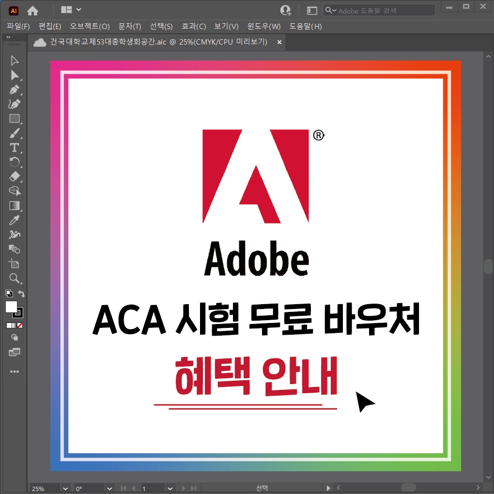Open the 파일(F) menu

click(x=18, y=27)
